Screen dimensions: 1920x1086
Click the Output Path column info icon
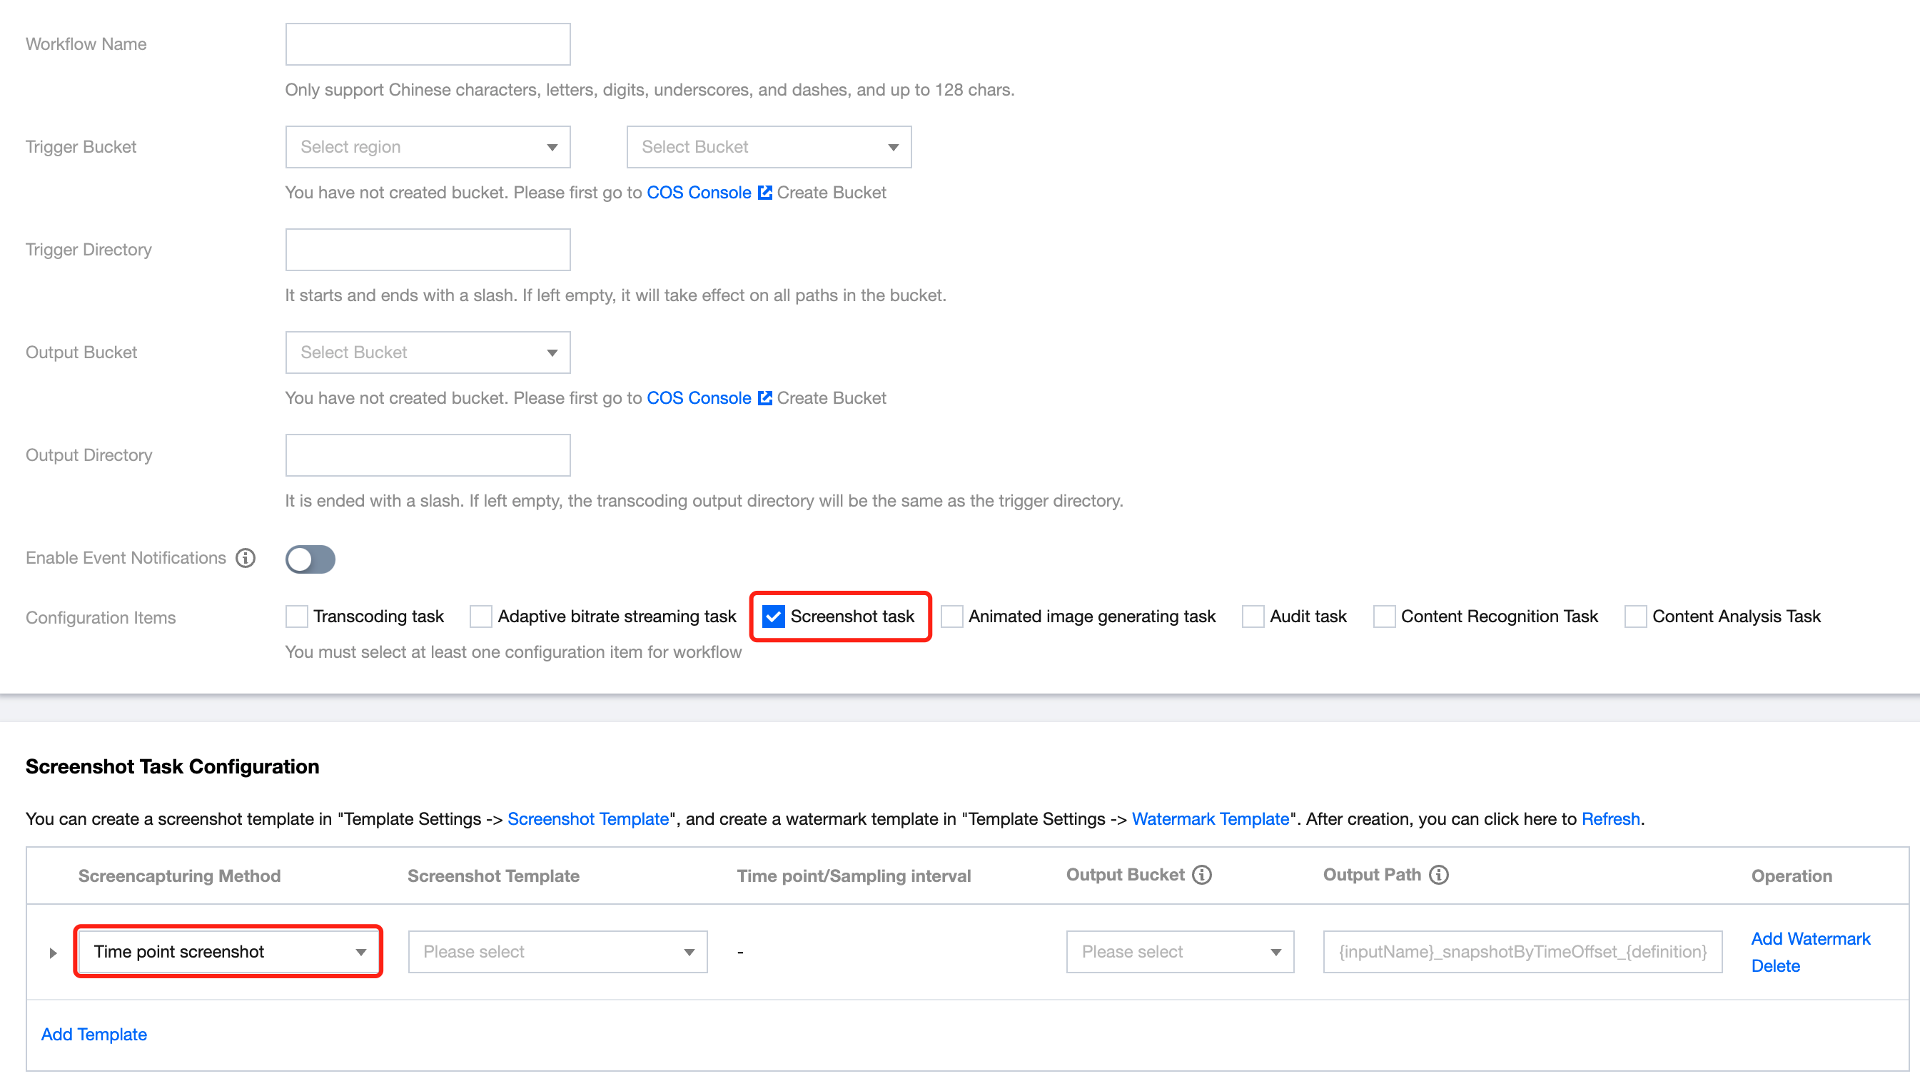point(1438,875)
